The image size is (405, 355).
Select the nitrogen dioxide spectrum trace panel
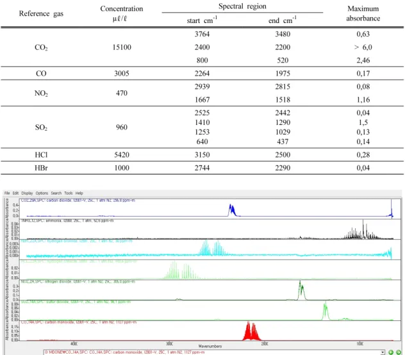click(x=210, y=290)
